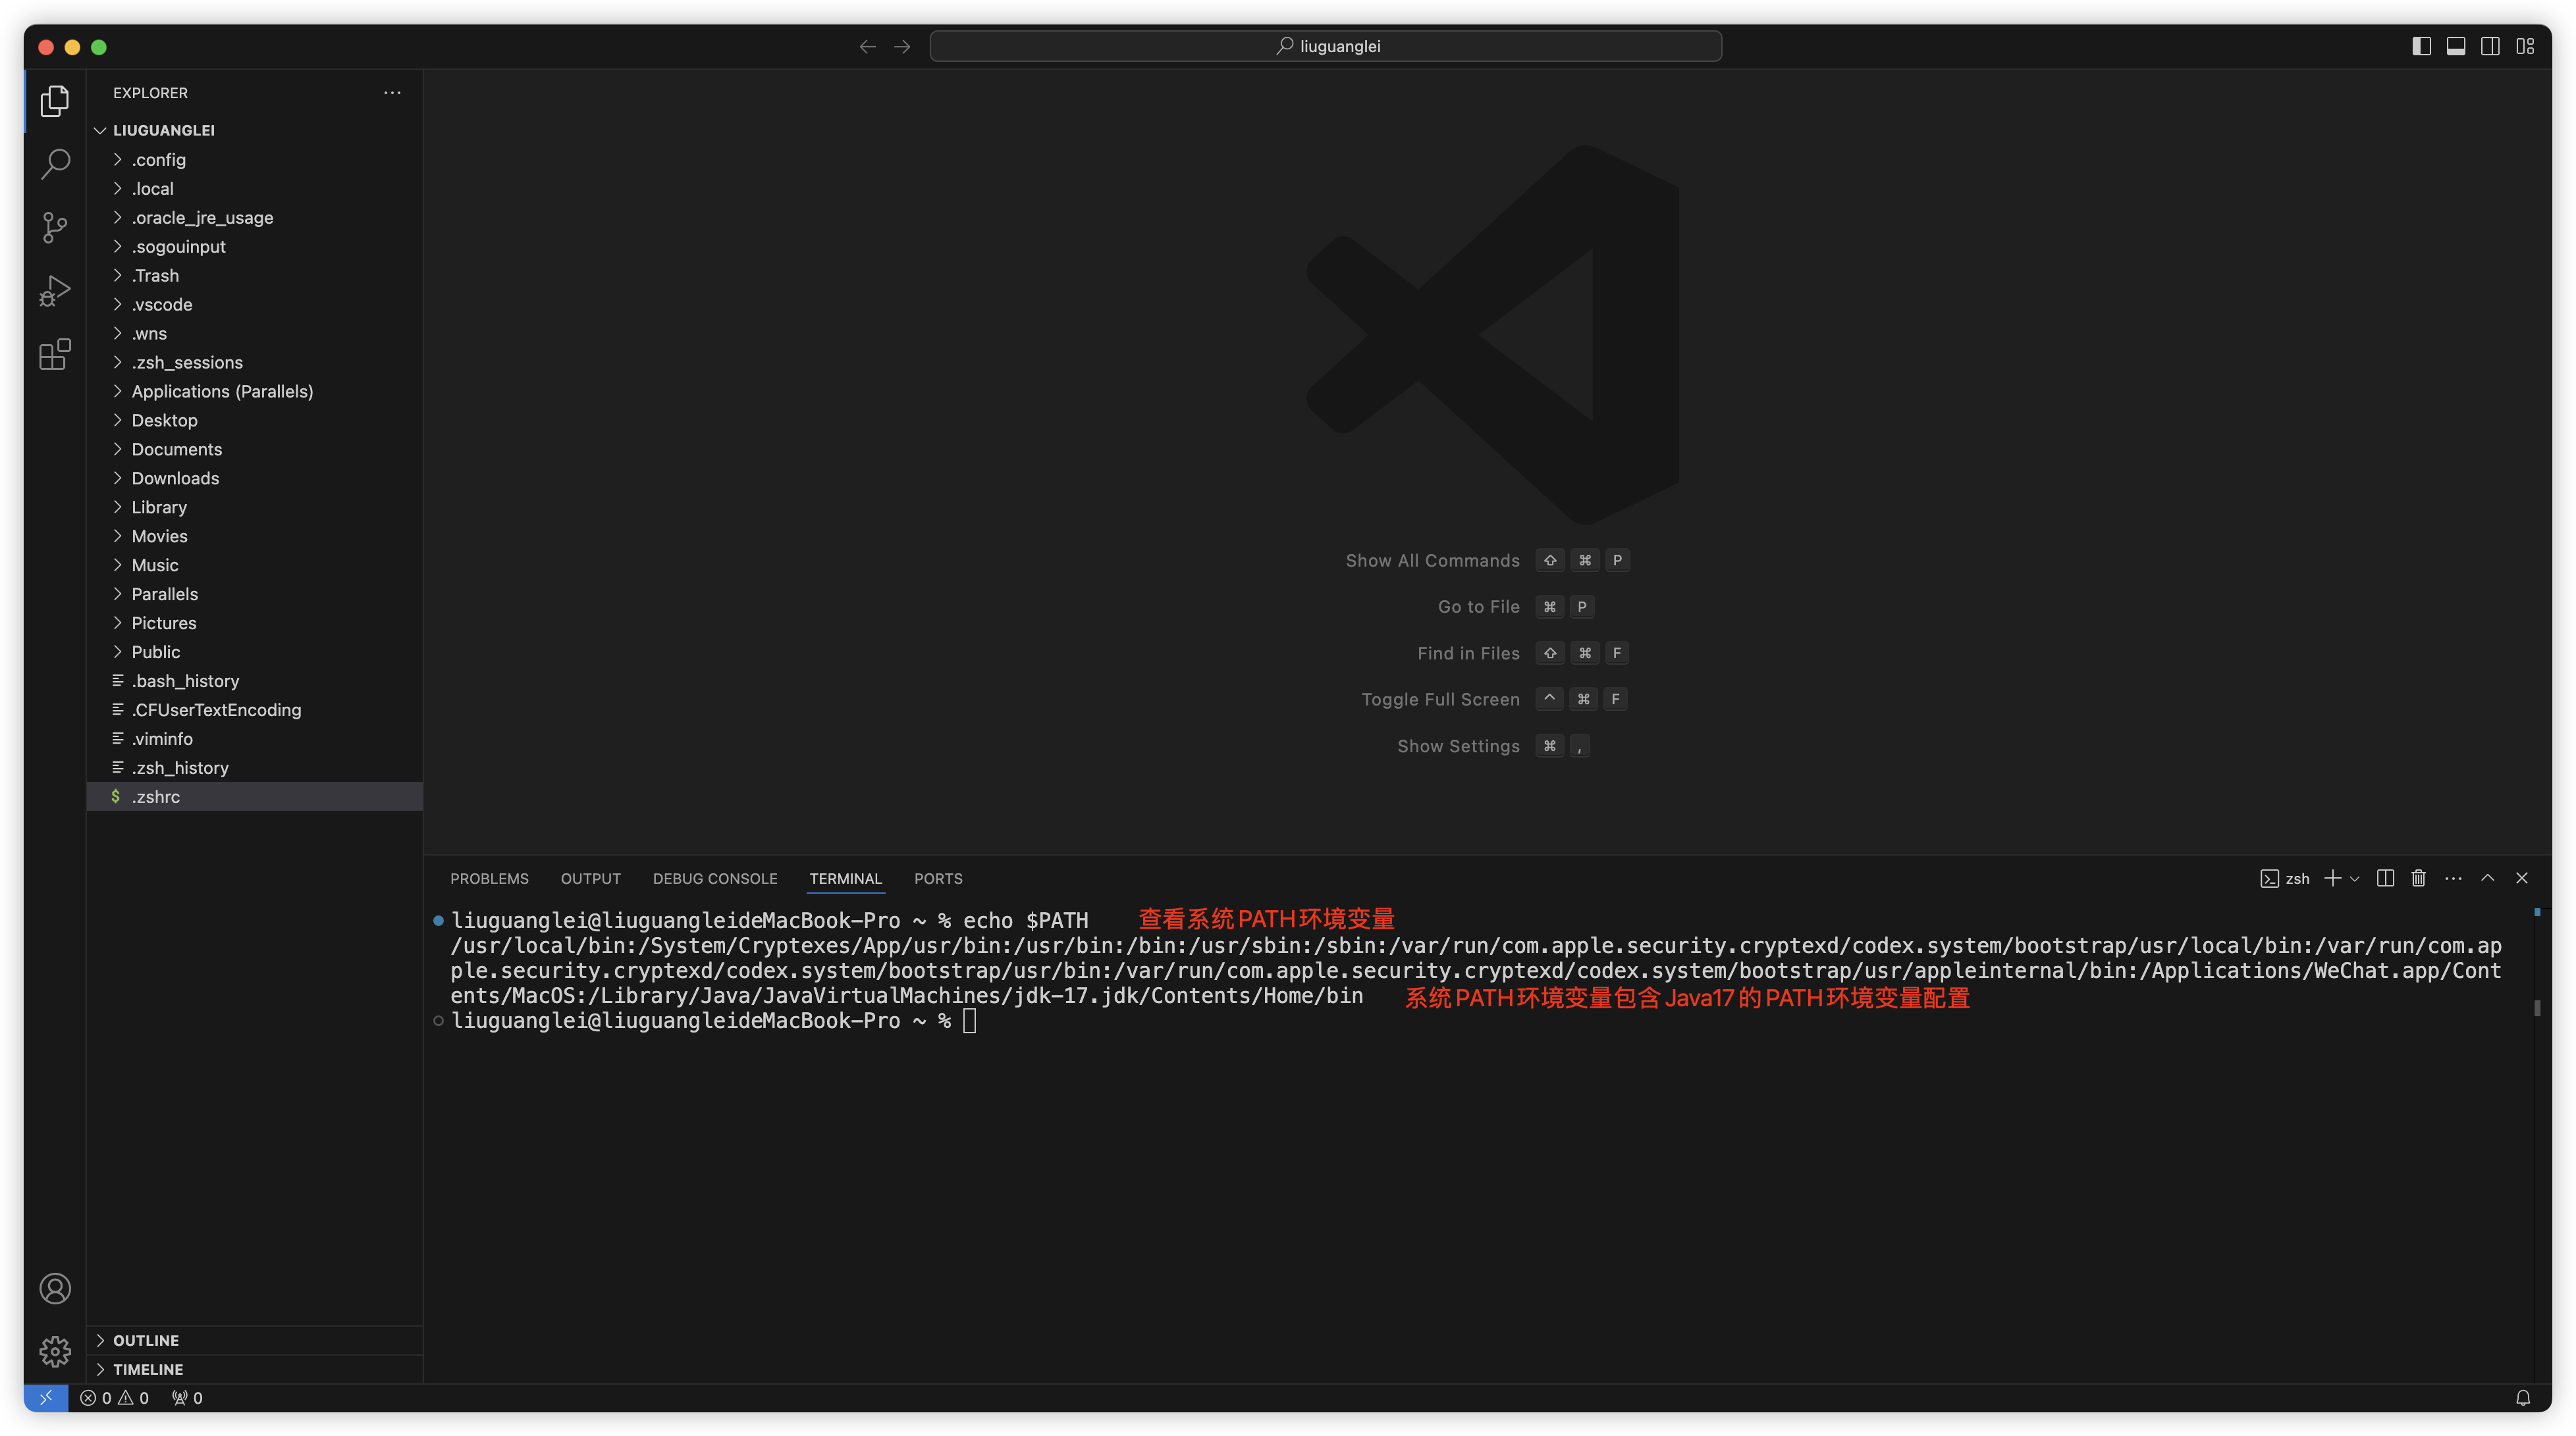This screenshot has height=1436, width=2576.
Task: Expand the Documents folder
Action: click(177, 449)
